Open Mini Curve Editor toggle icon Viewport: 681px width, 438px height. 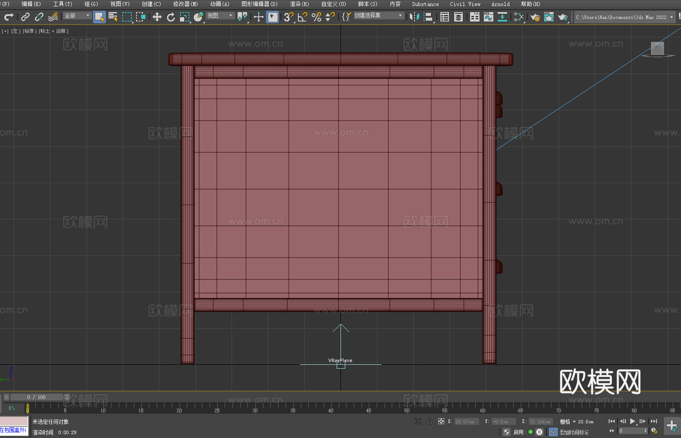coord(12,408)
